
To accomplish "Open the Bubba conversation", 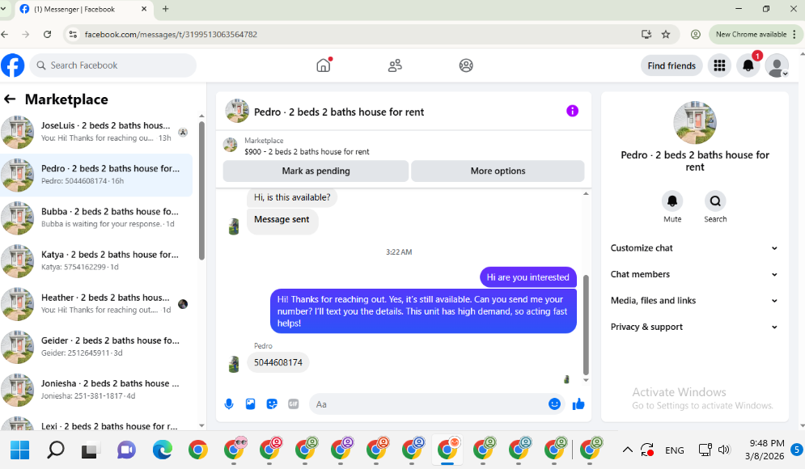I will pyautogui.click(x=98, y=218).
